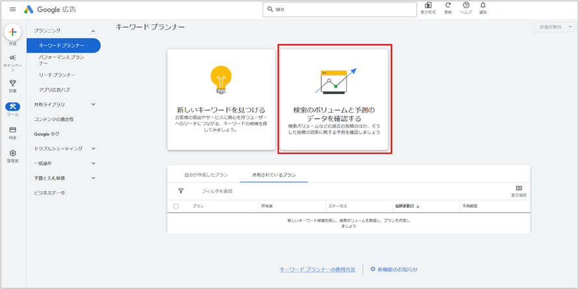The height and width of the screenshot is (289, 579).
Task: Open キーワード プランナーの使用方法 link
Action: (317, 270)
